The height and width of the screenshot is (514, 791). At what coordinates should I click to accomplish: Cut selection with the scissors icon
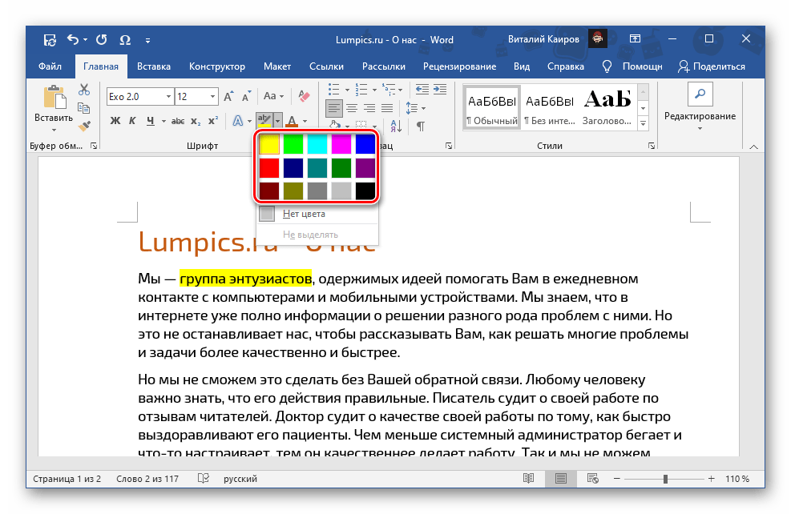click(x=84, y=90)
